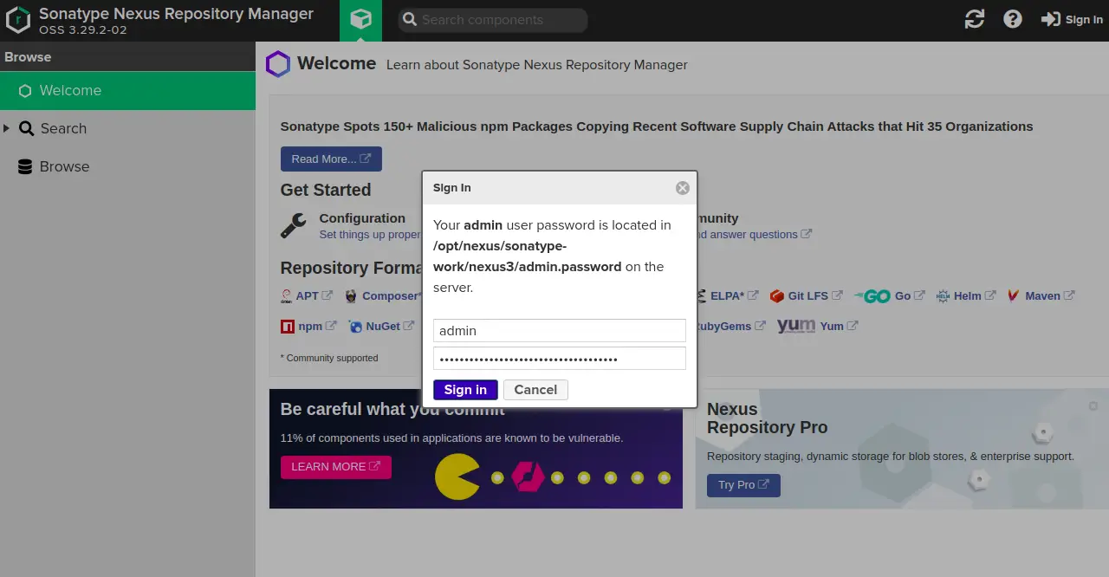Click the Git LFS repository format icon
Image resolution: width=1109 pixels, height=577 pixels.
pos(775,295)
